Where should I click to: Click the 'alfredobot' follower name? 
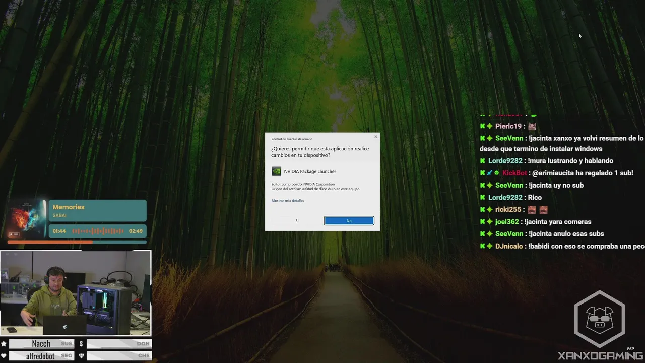pyautogui.click(x=41, y=356)
